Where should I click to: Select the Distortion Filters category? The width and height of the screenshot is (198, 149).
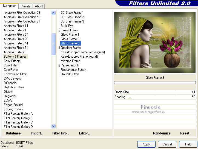tap(14, 87)
